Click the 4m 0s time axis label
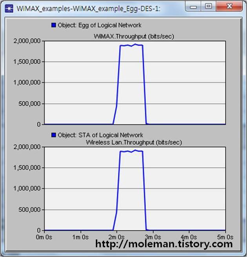The height and width of the screenshot is (257, 247). pos(189,237)
